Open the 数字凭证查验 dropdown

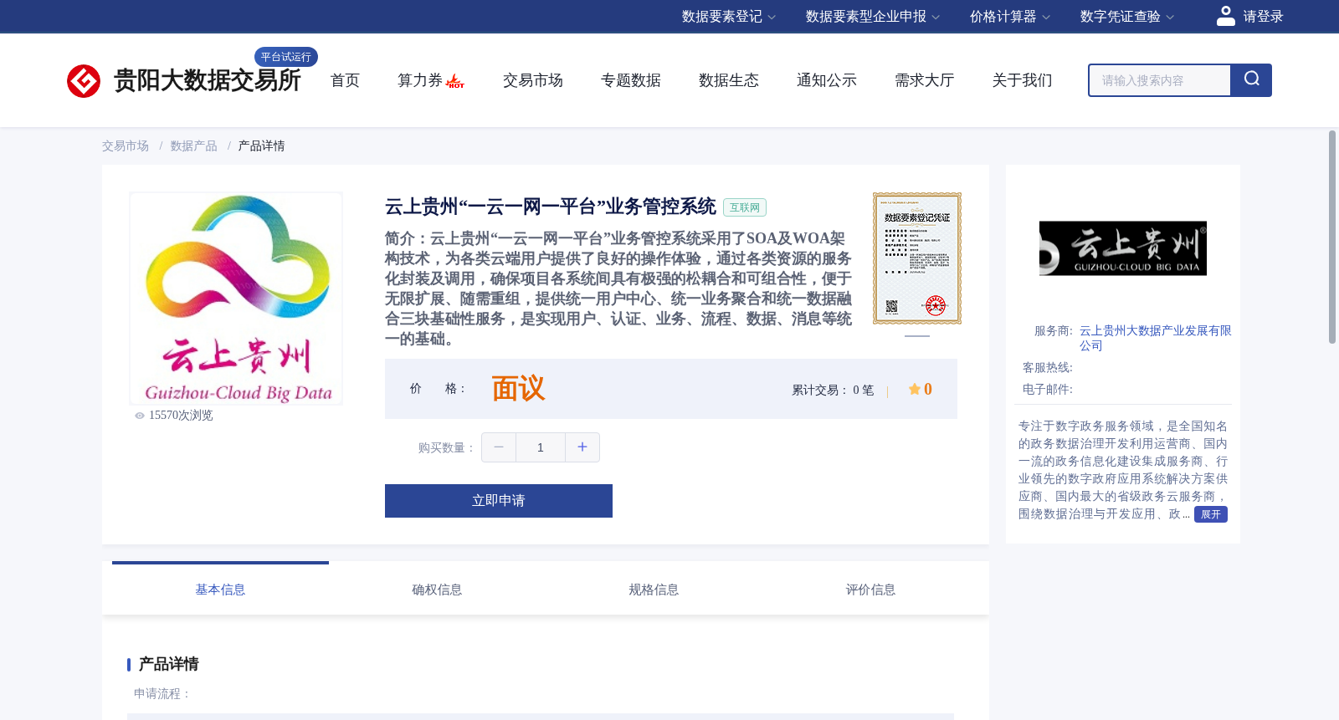coord(1127,17)
